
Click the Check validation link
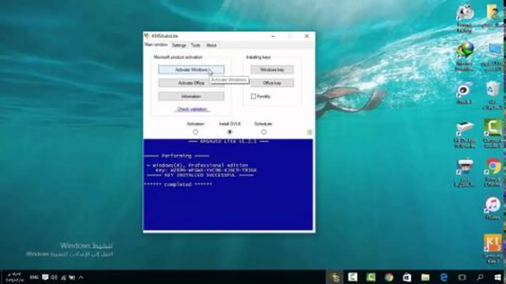coord(192,109)
